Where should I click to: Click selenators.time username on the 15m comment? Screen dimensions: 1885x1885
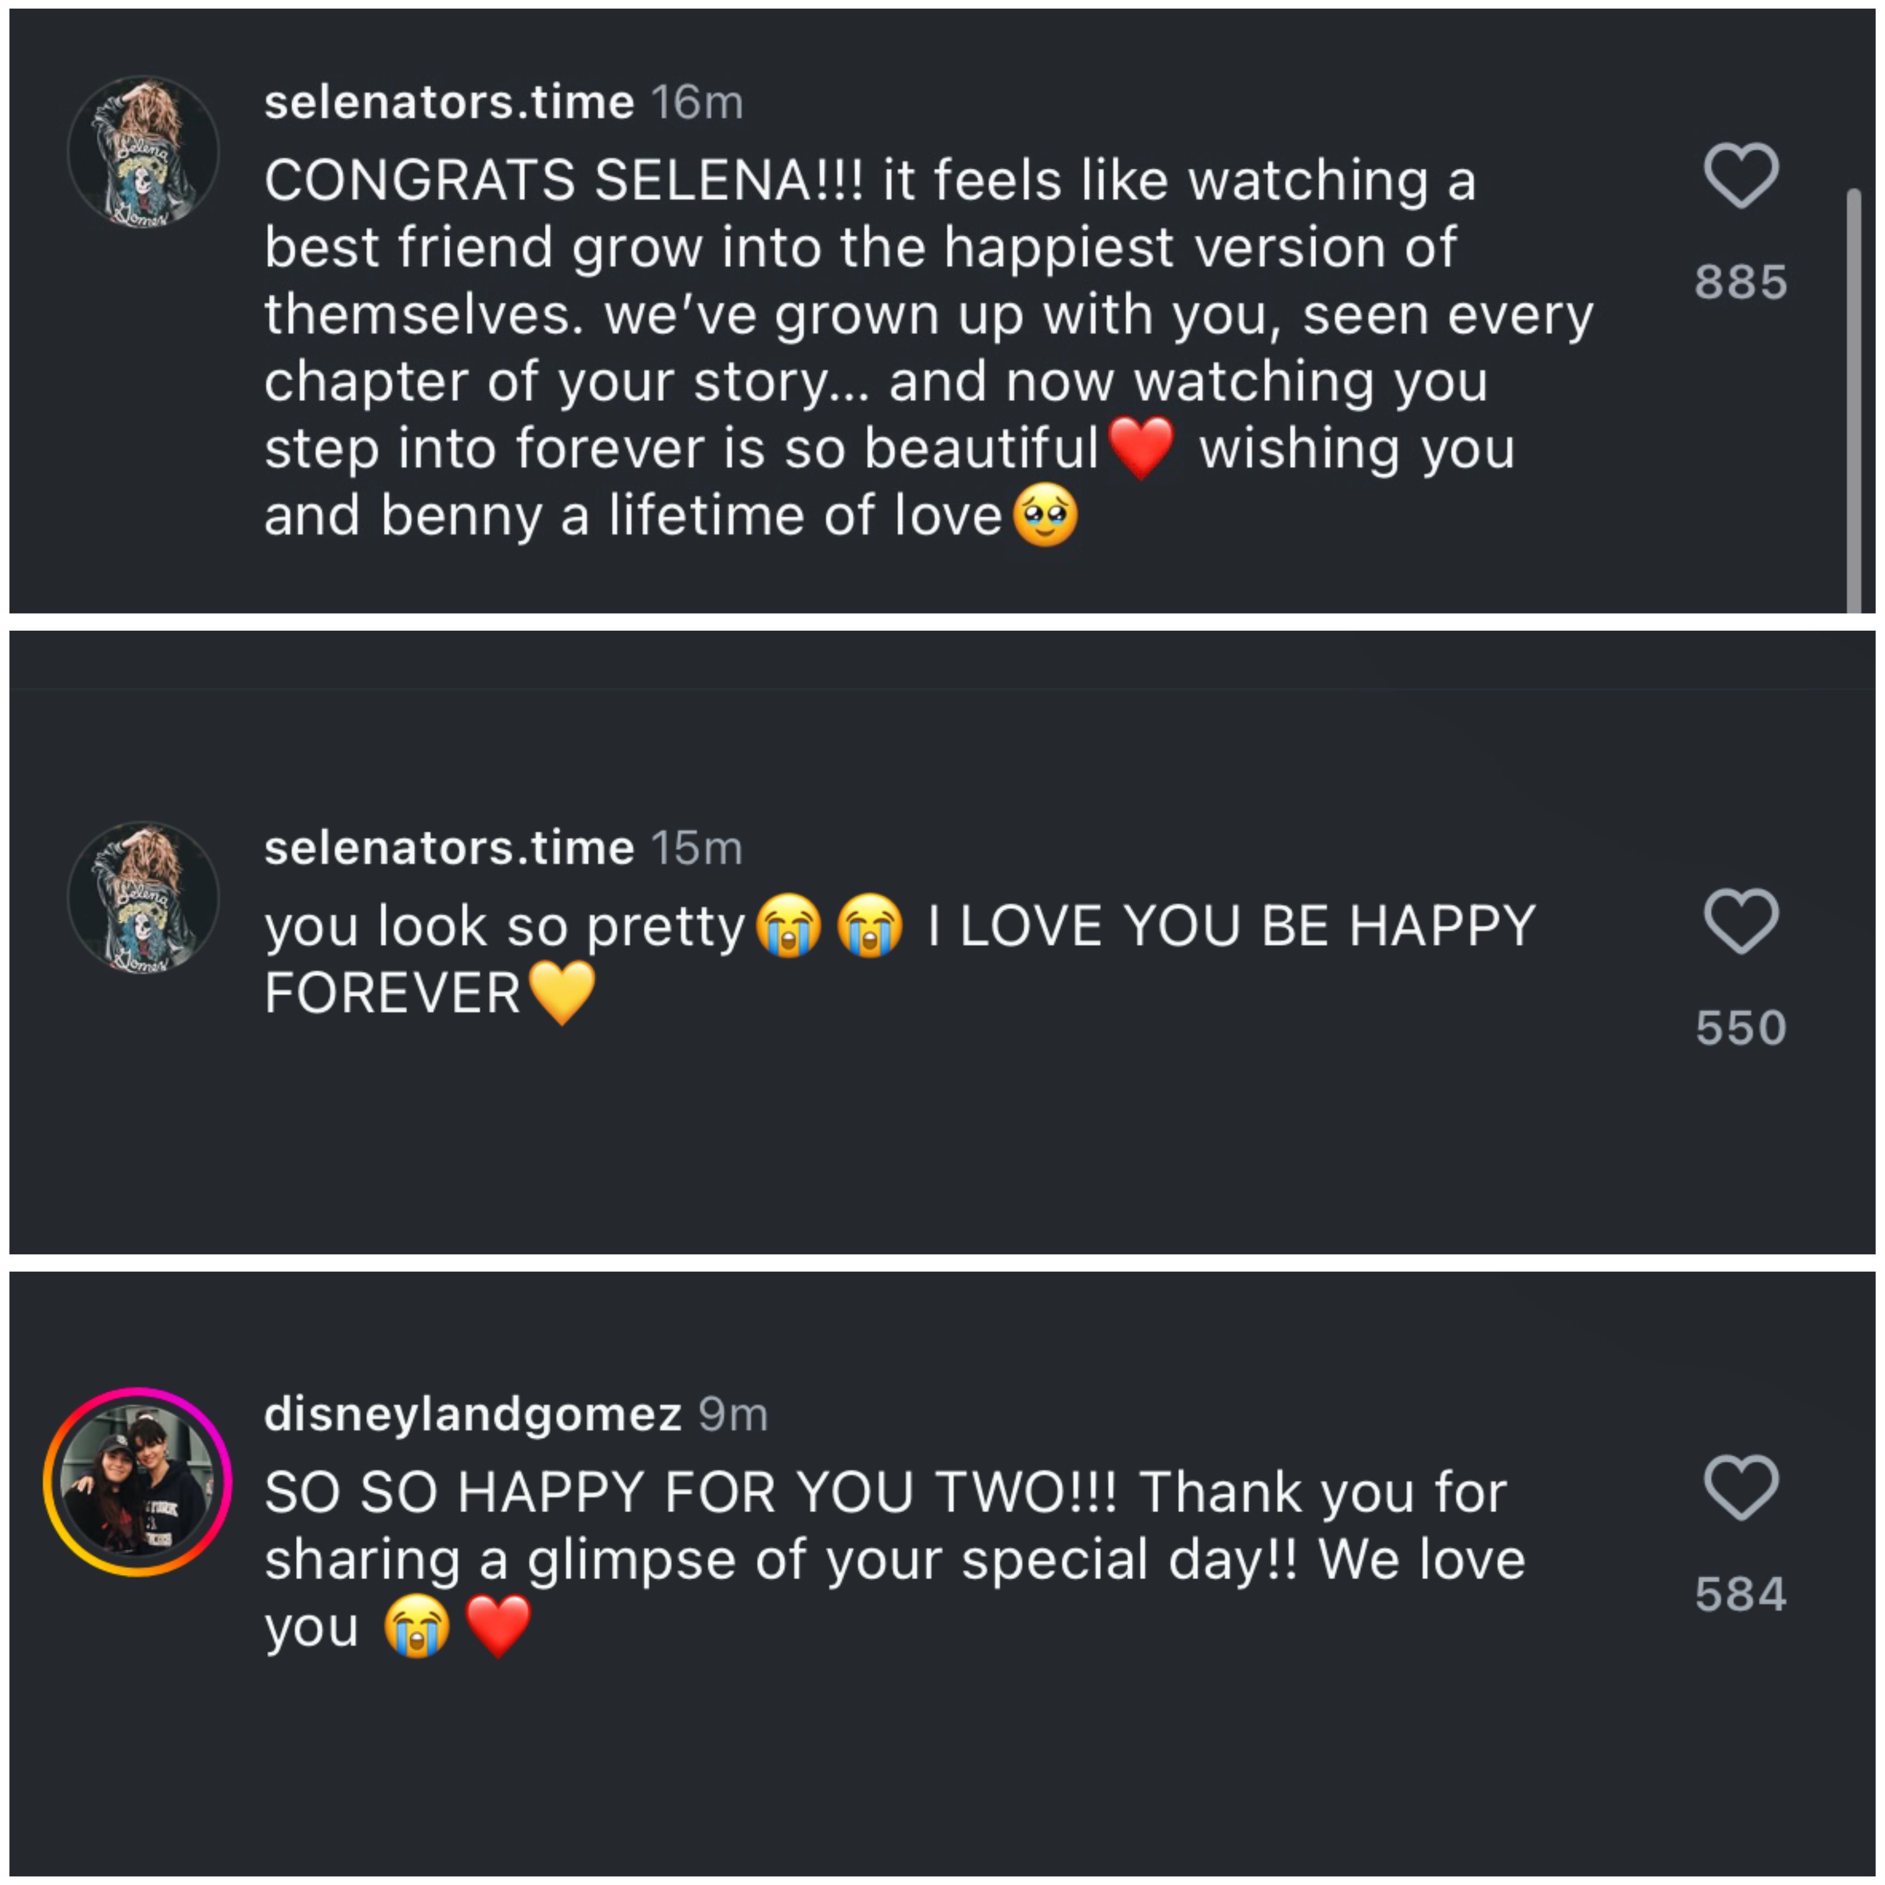pos(449,848)
